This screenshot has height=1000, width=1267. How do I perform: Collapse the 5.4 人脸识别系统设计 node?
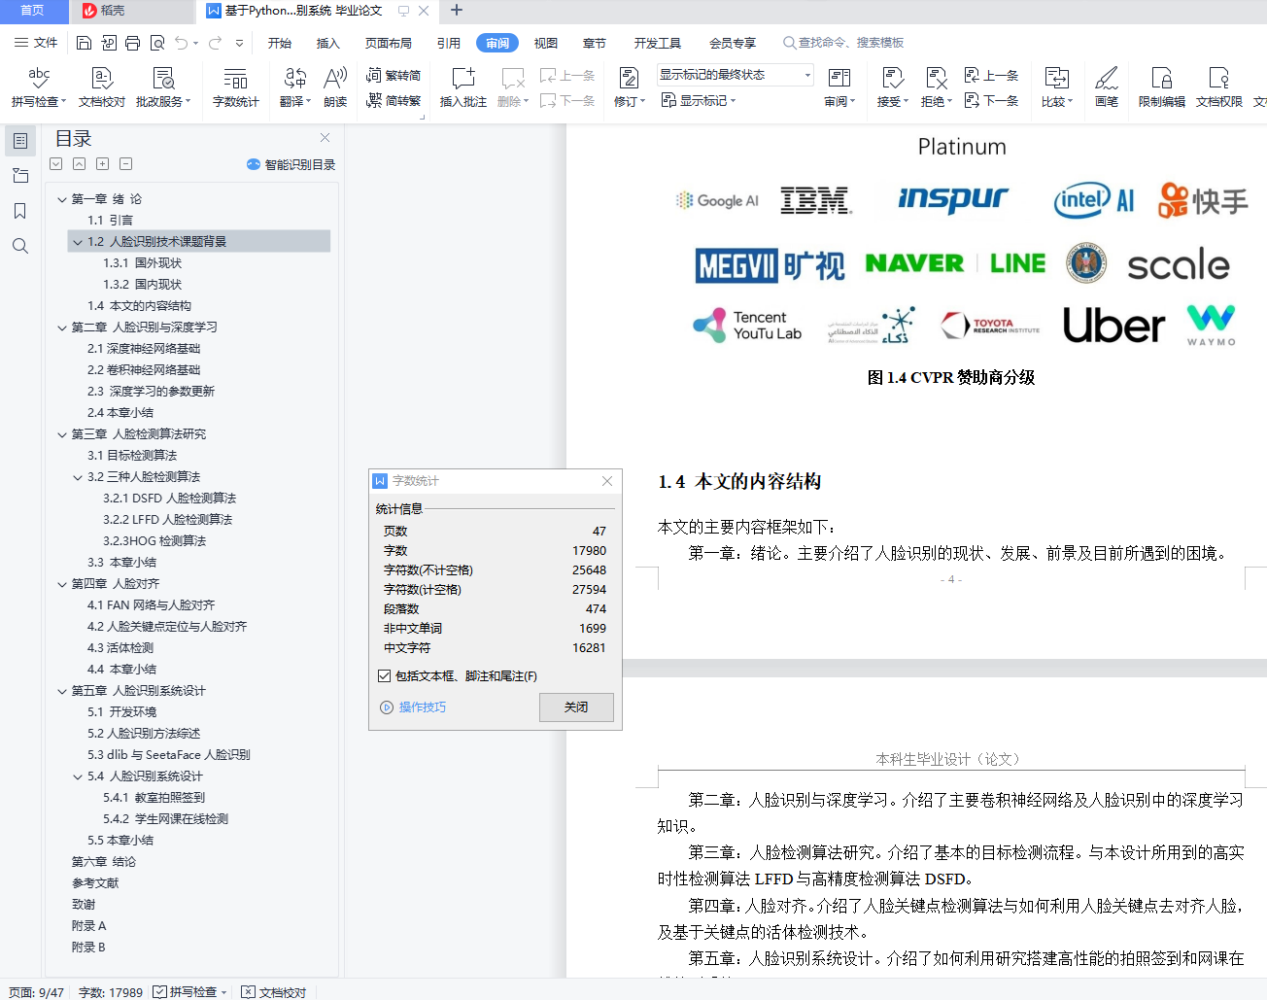pyautogui.click(x=78, y=776)
